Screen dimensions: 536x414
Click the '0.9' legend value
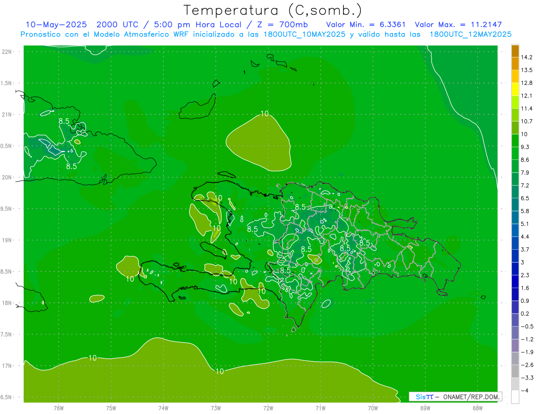point(526,301)
